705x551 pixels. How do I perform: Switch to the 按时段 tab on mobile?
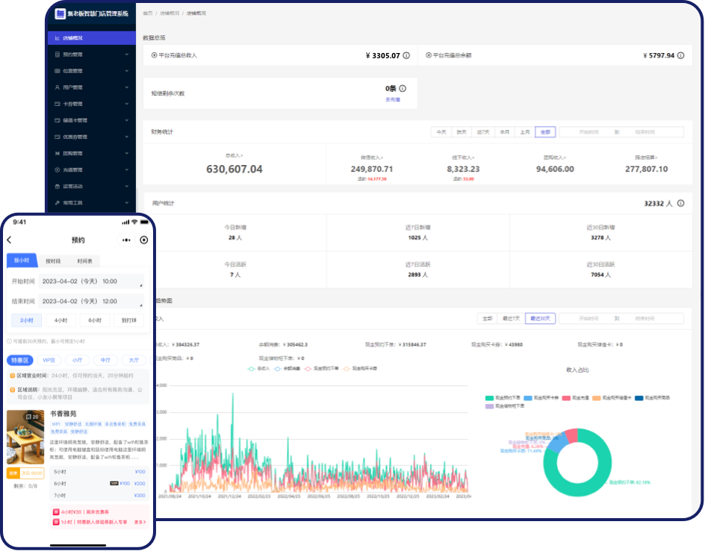click(53, 261)
